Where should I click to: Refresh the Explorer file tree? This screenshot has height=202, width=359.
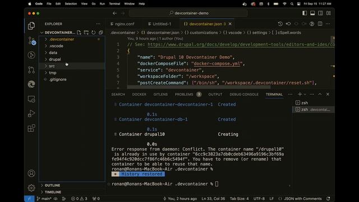(x=94, y=33)
